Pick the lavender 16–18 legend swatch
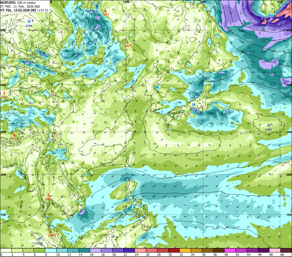This screenshot has width=292, height=257. pyautogui.click(x=95, y=250)
